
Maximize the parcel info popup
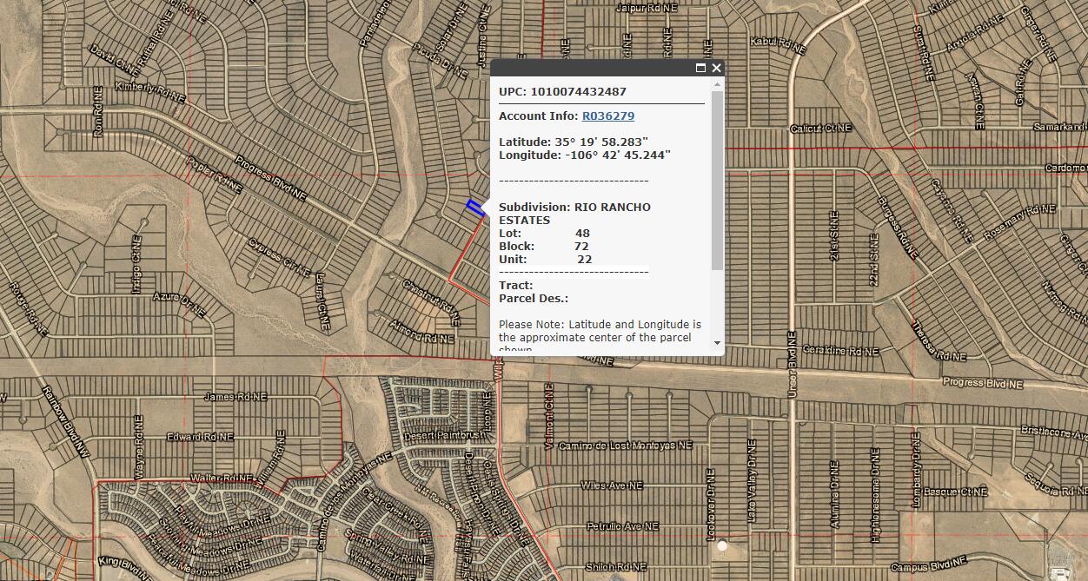coord(700,68)
